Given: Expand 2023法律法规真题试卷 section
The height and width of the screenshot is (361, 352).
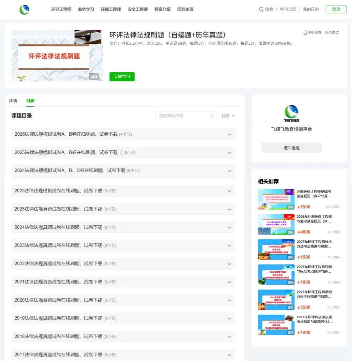Looking at the screenshot, I should (123, 246).
